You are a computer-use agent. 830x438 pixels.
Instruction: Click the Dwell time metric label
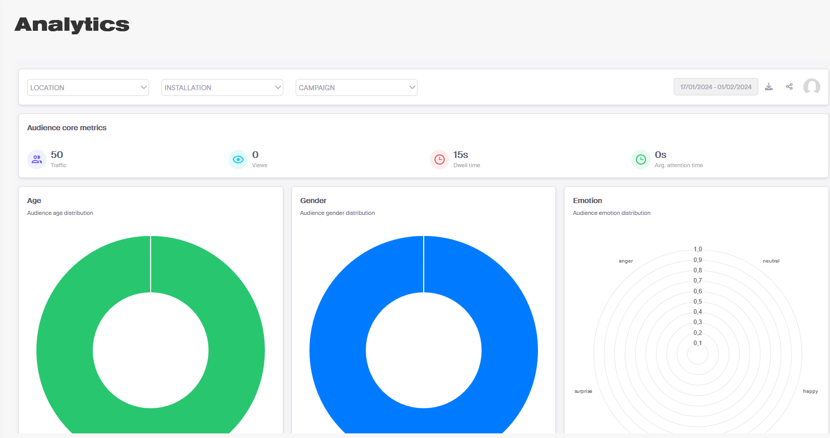click(467, 165)
